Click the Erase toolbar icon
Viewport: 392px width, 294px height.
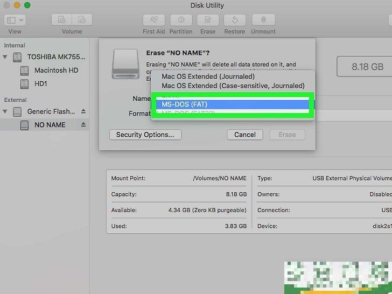point(207,20)
